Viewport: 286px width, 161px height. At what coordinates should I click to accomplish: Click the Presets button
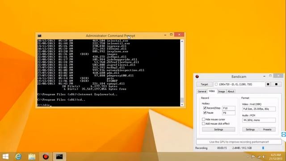267,129
